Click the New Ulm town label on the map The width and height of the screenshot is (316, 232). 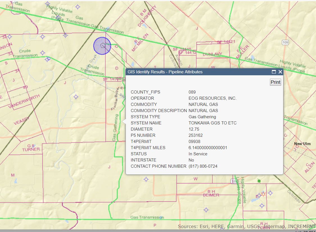[x=302, y=144]
